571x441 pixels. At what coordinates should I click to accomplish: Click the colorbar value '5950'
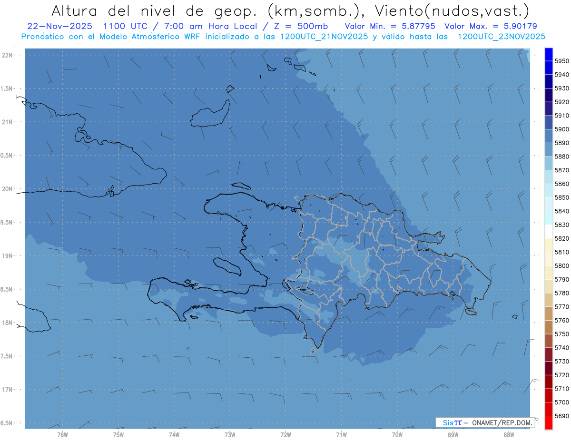coord(561,61)
